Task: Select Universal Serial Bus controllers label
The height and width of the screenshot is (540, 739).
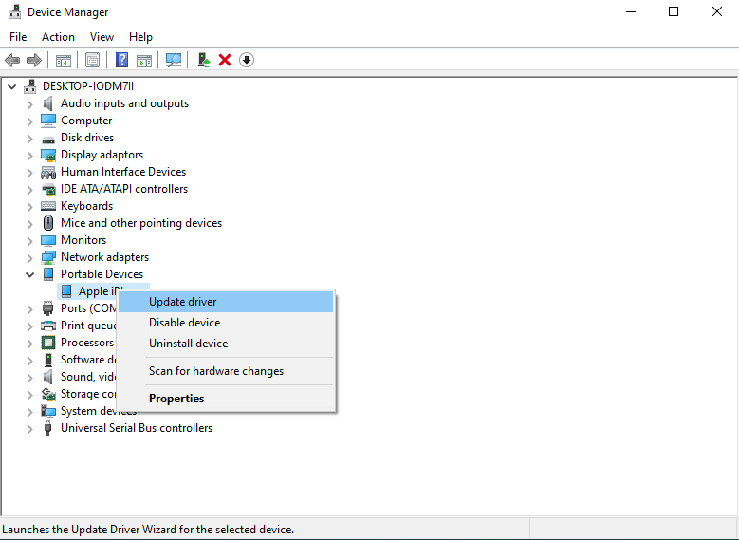Action: (x=137, y=428)
